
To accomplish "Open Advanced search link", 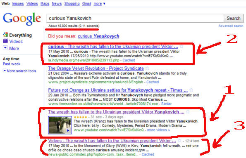I will (231, 26).
